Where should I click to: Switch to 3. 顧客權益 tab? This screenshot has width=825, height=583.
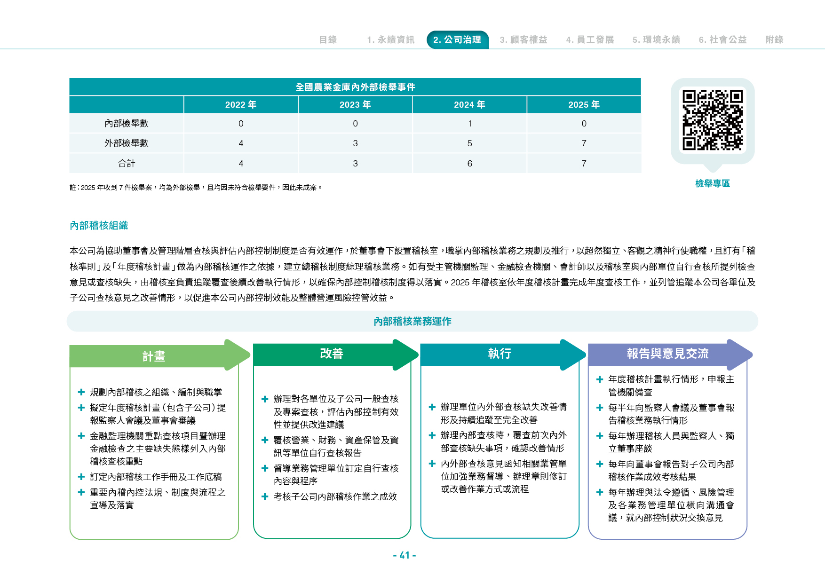click(524, 39)
